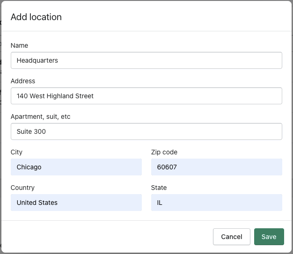Click empty header area right of title
This screenshot has height=254, width=293.
(187, 17)
